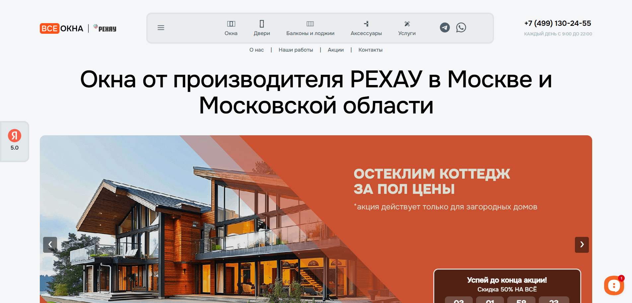Viewport: 632px width, 303px height.
Task: Click the Услуги tools icon
Action: [x=407, y=24]
